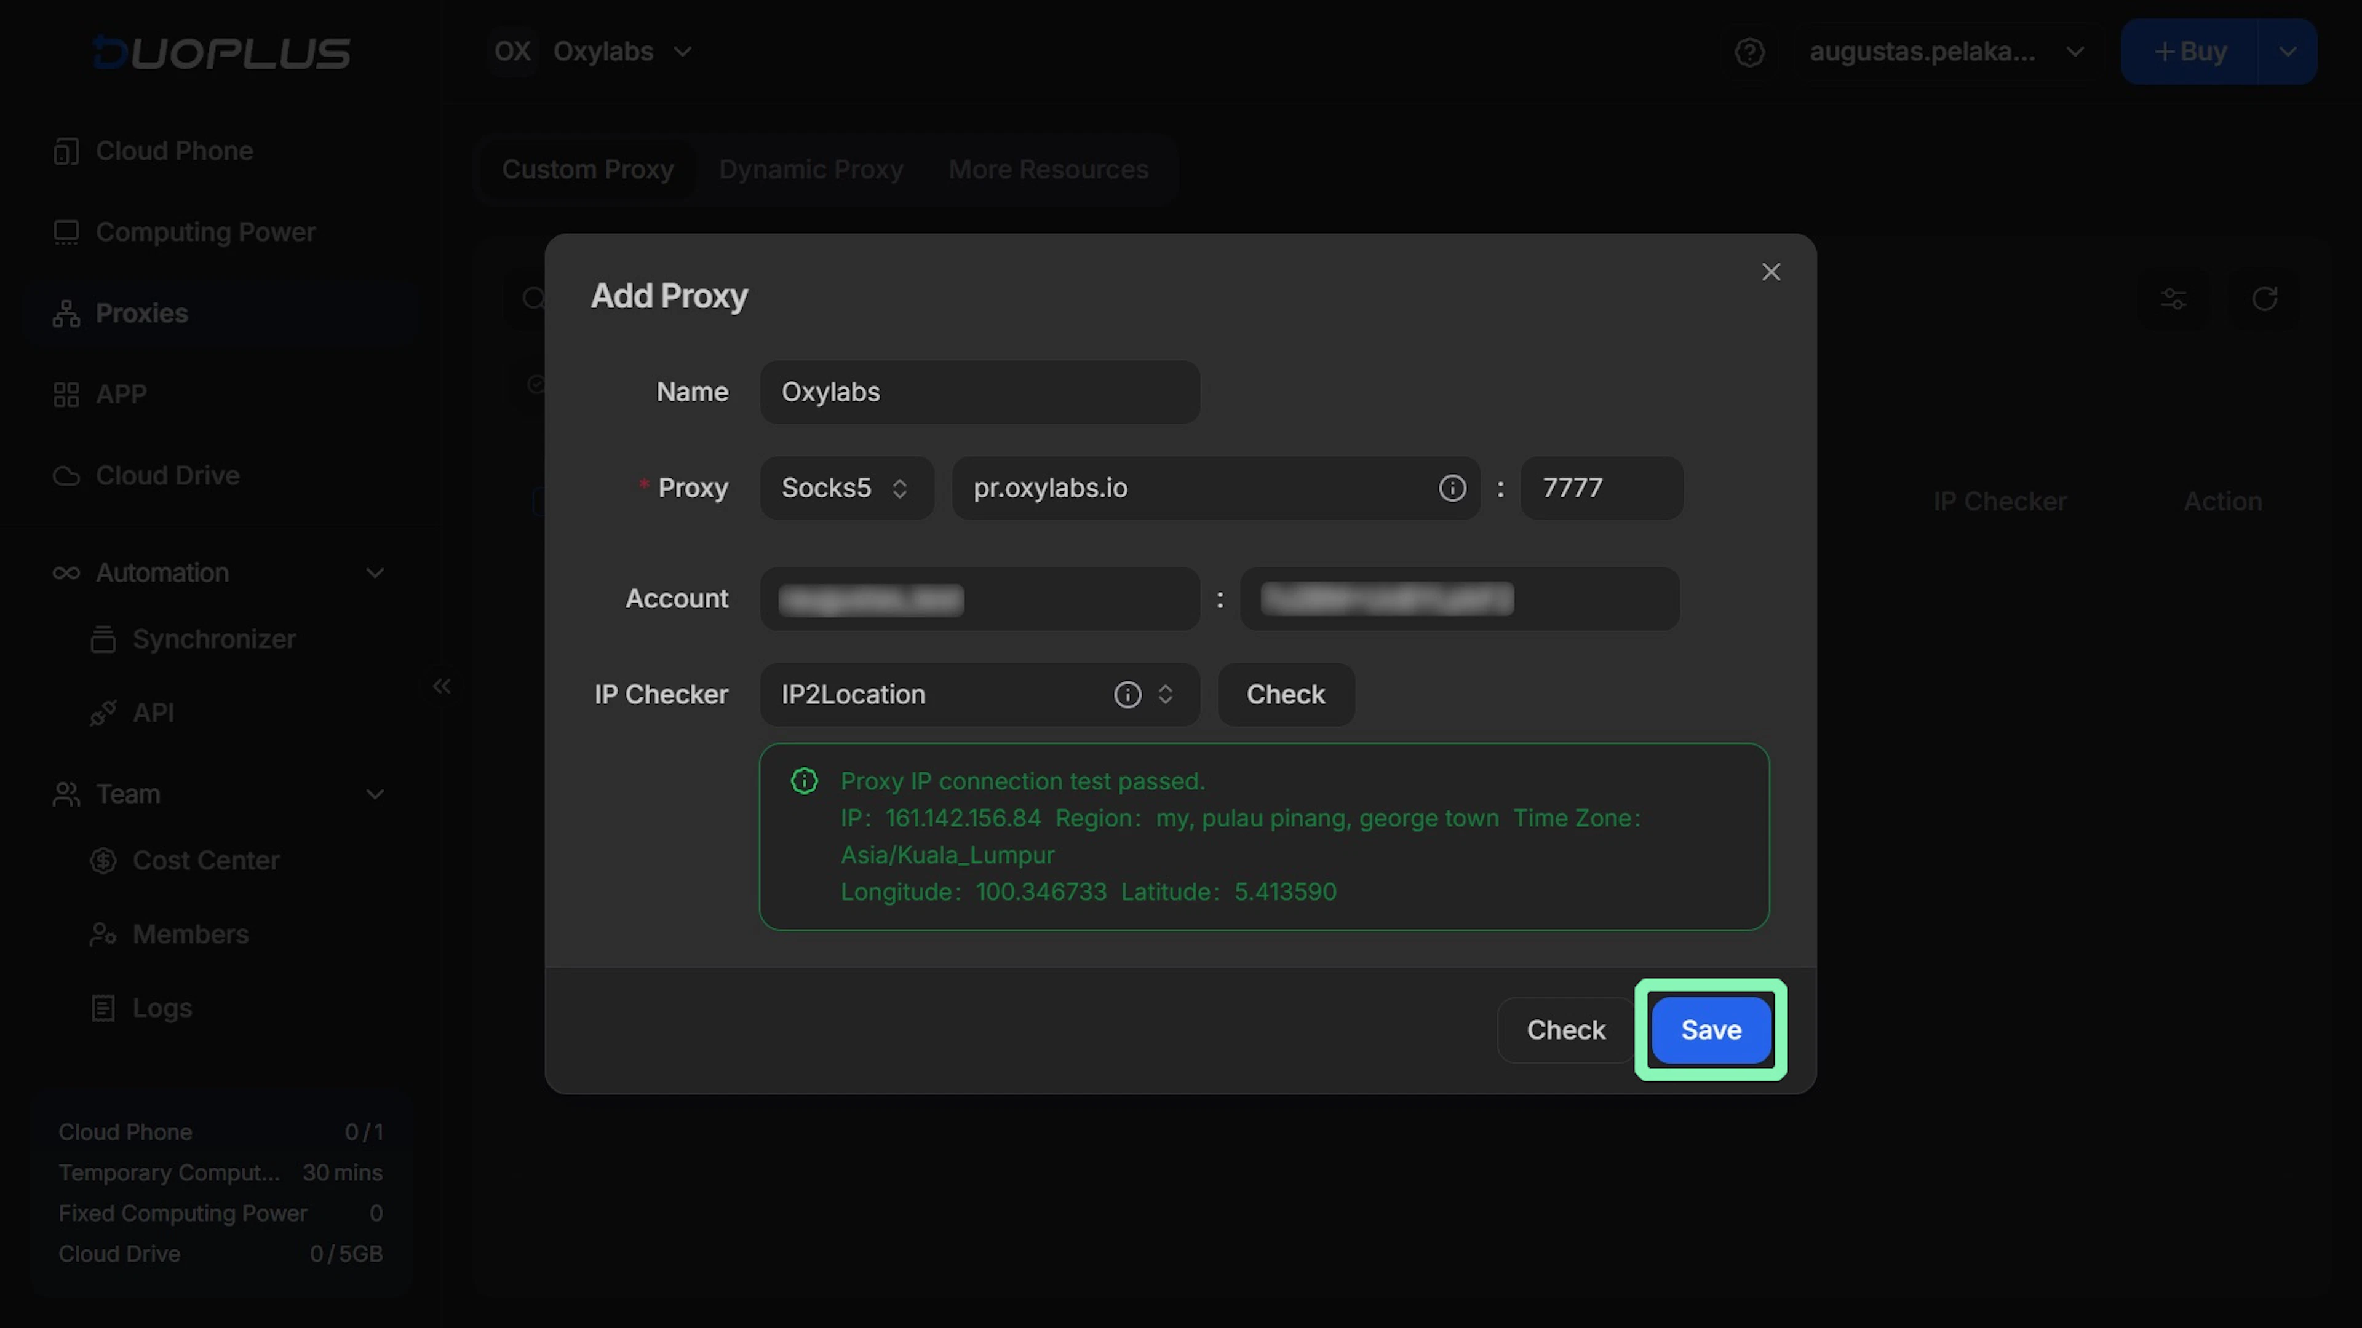Click the Account username field
Image resolution: width=2362 pixels, height=1328 pixels.
pyautogui.click(x=979, y=598)
